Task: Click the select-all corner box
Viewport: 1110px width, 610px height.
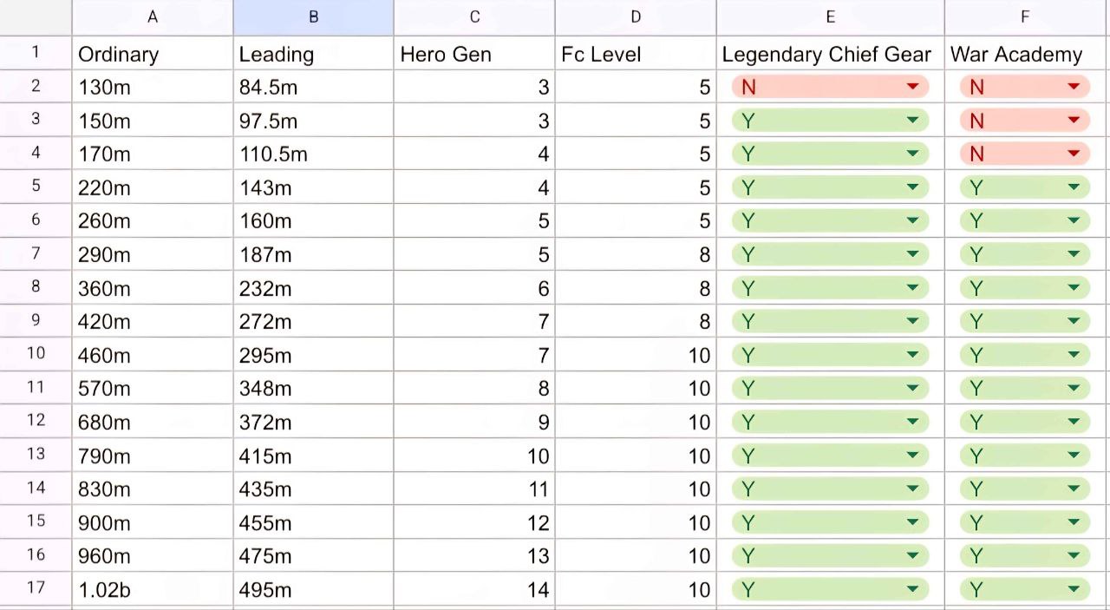Action: pos(36,17)
